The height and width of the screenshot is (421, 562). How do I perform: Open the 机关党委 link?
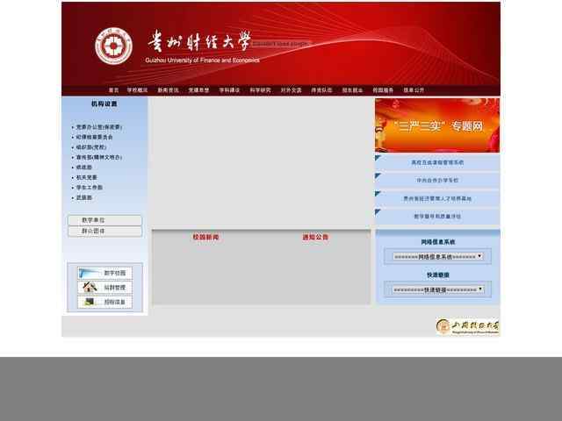click(x=86, y=177)
